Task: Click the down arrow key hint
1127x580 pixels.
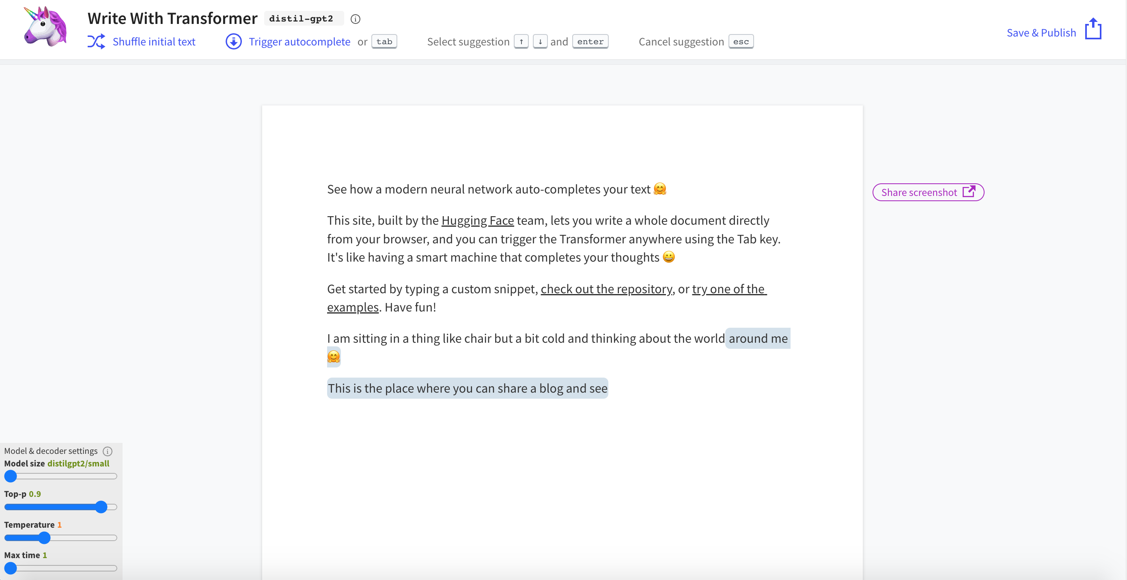Action: (x=540, y=41)
